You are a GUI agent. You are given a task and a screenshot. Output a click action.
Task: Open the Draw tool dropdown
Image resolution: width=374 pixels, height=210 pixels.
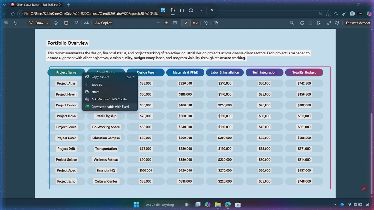pyautogui.click(x=47, y=23)
